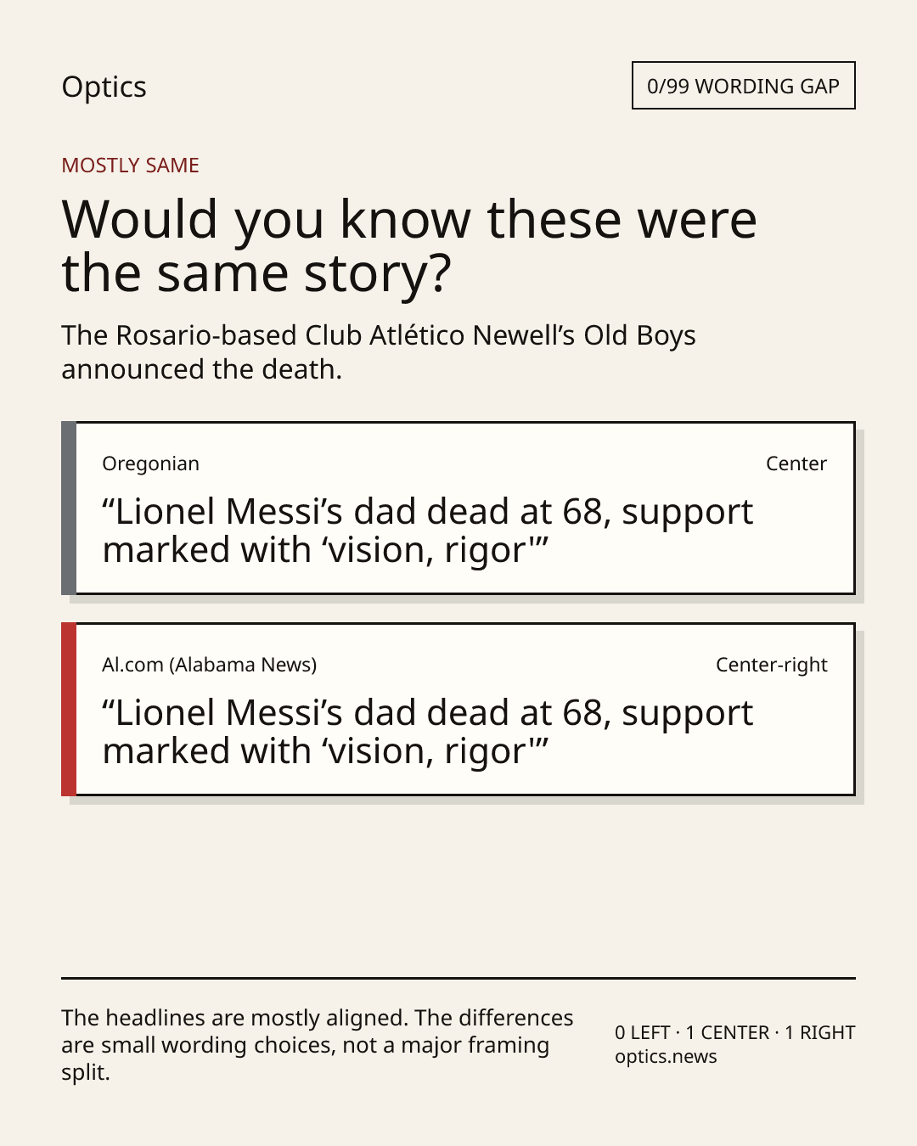Click the 0 LEFT count

(x=643, y=1033)
